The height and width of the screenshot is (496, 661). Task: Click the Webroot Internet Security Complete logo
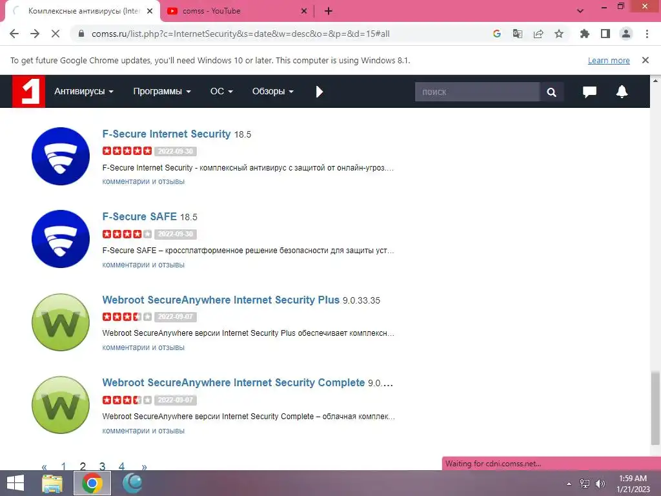(61, 405)
